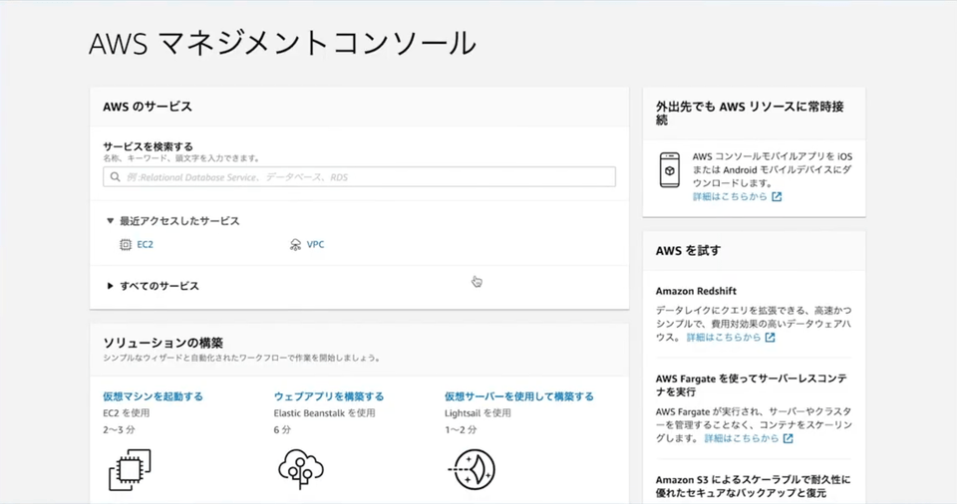Open 仮想マシンを起動する link
Viewport: 957px width, 504px height.
153,396
